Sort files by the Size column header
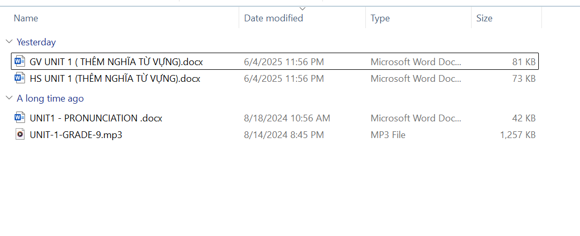Screen dimensions: 580x236 tap(484, 18)
